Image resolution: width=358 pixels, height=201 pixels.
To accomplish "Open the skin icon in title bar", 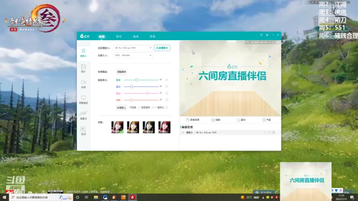I will 261,35.
